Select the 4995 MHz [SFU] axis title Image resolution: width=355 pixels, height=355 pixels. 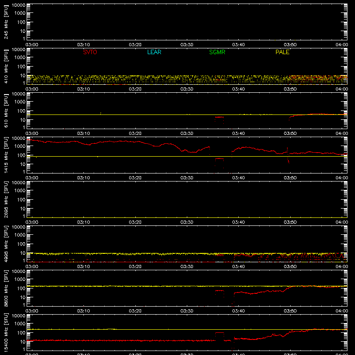pos(6,244)
